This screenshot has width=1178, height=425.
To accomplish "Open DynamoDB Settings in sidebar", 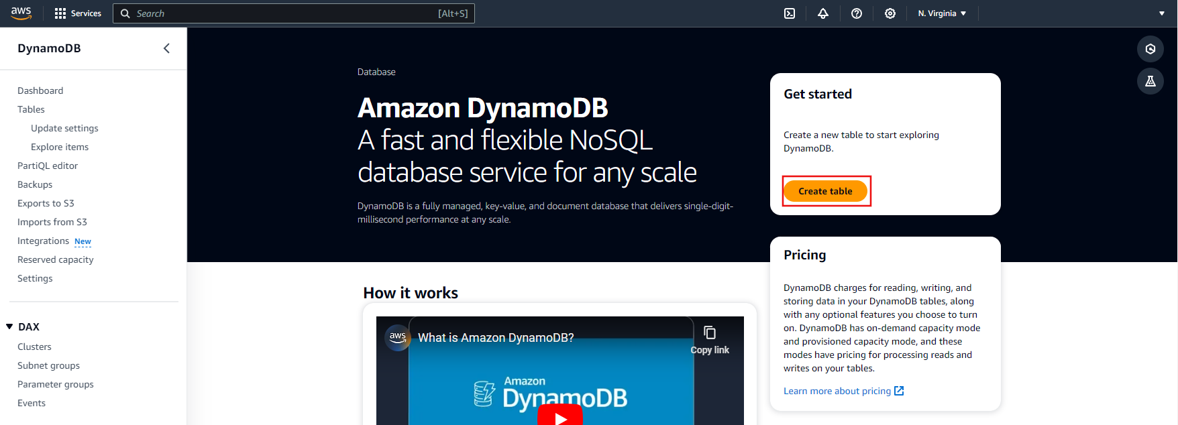I will (35, 278).
